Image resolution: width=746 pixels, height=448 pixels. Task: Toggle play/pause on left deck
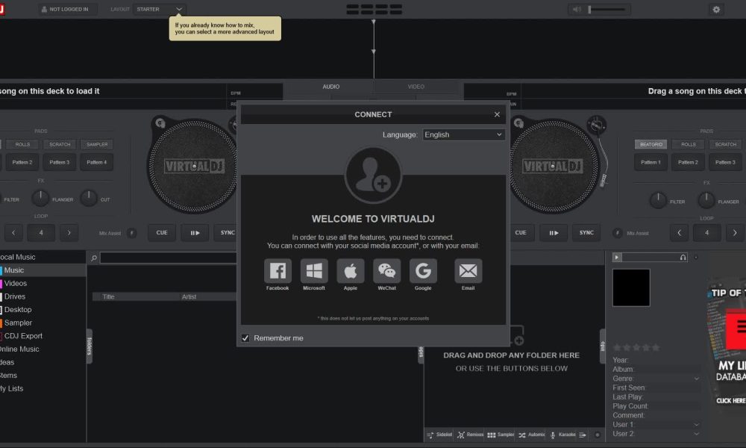tap(195, 233)
